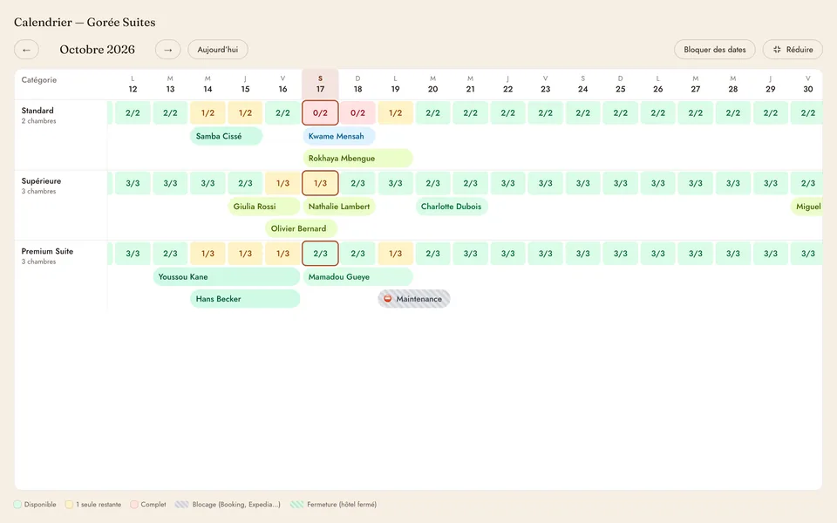The width and height of the screenshot is (837, 523).
Task: Click Standard 0/2 cell on Sunday 18
Action: click(357, 113)
